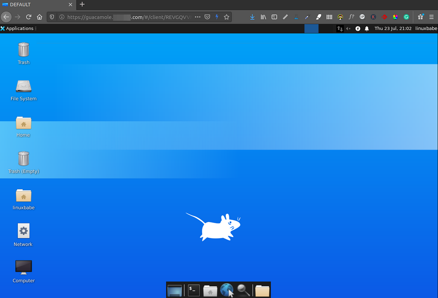The image size is (438, 298).
Task: Click the penguin extension icon
Action: coord(340,17)
